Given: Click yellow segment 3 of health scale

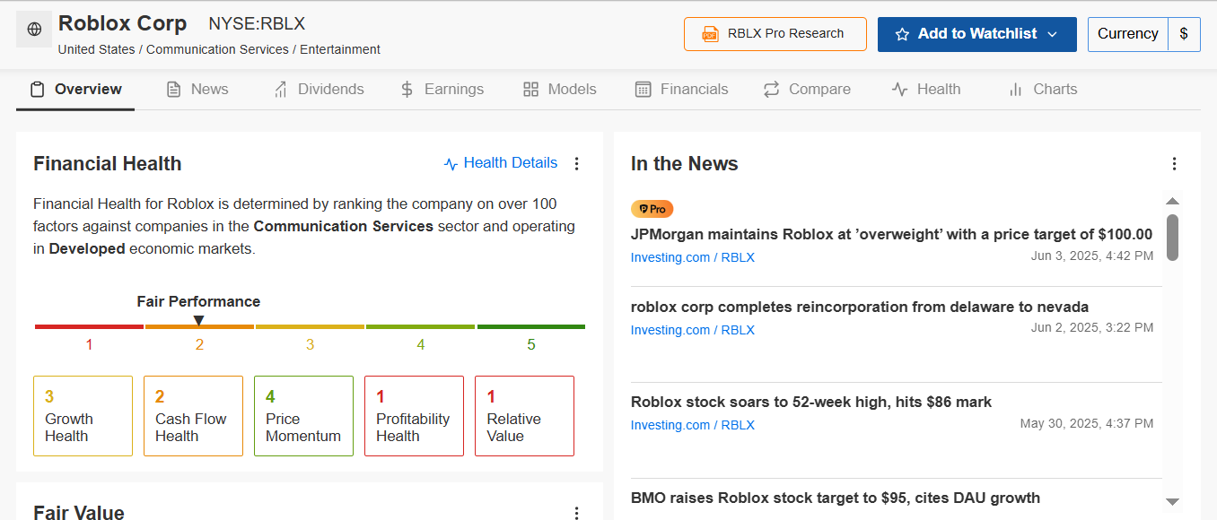Looking at the screenshot, I should (310, 326).
